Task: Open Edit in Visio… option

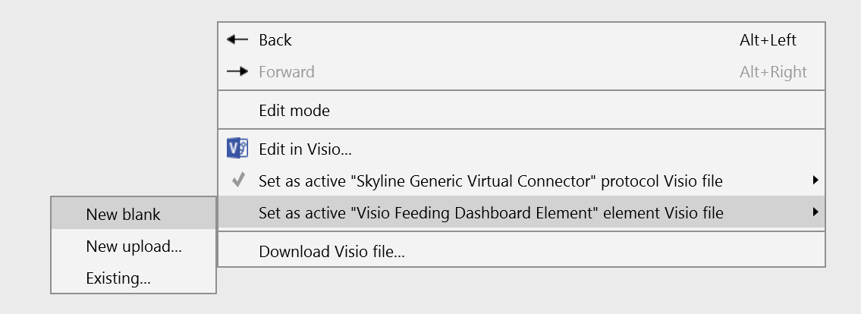Action: pyautogui.click(x=522, y=148)
